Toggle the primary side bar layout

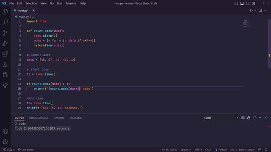pyautogui.click(x=236, y=3)
